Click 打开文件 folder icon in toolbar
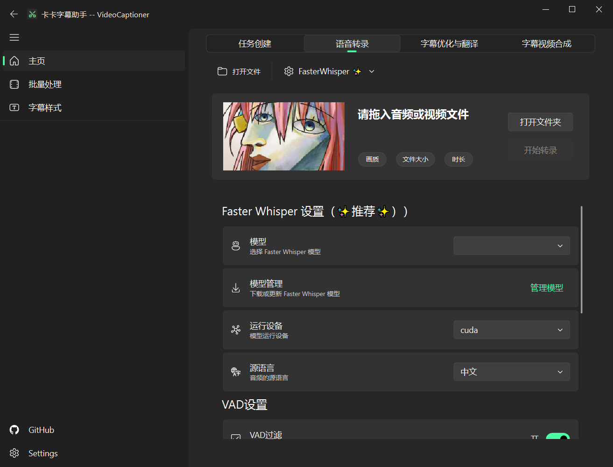Image resolution: width=613 pixels, height=467 pixels. [222, 71]
